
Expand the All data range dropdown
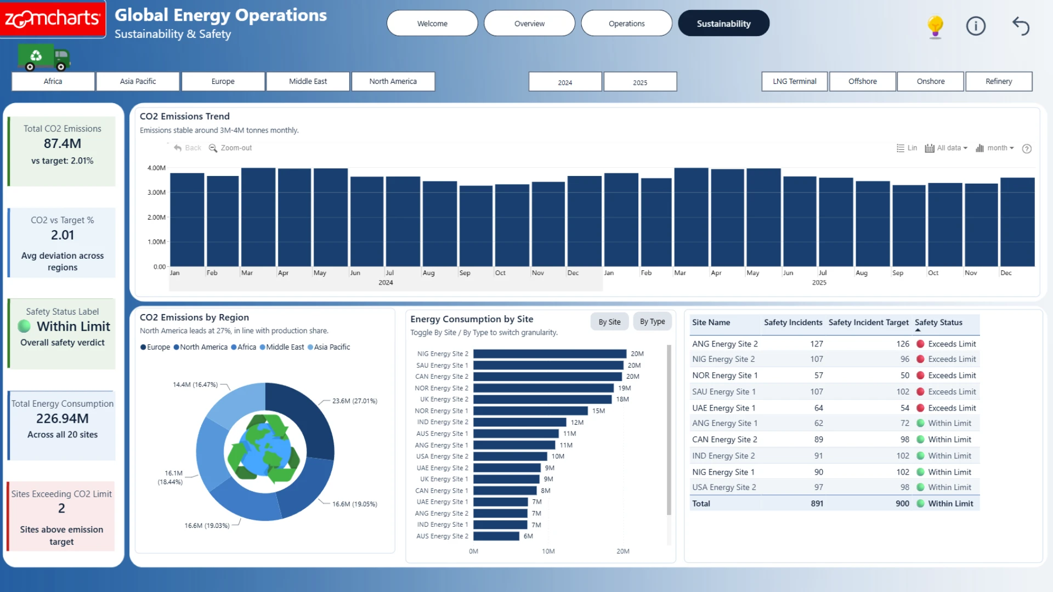[x=946, y=148]
